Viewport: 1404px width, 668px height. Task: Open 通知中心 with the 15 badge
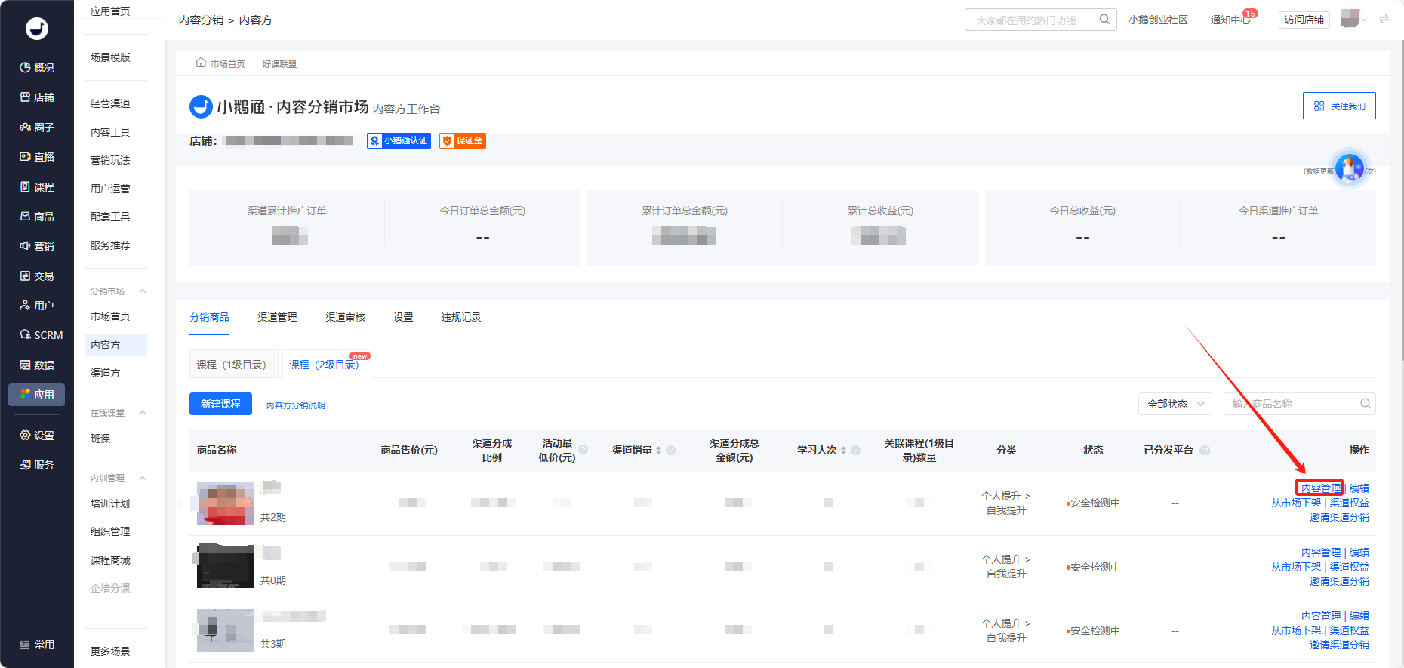click(x=1230, y=20)
